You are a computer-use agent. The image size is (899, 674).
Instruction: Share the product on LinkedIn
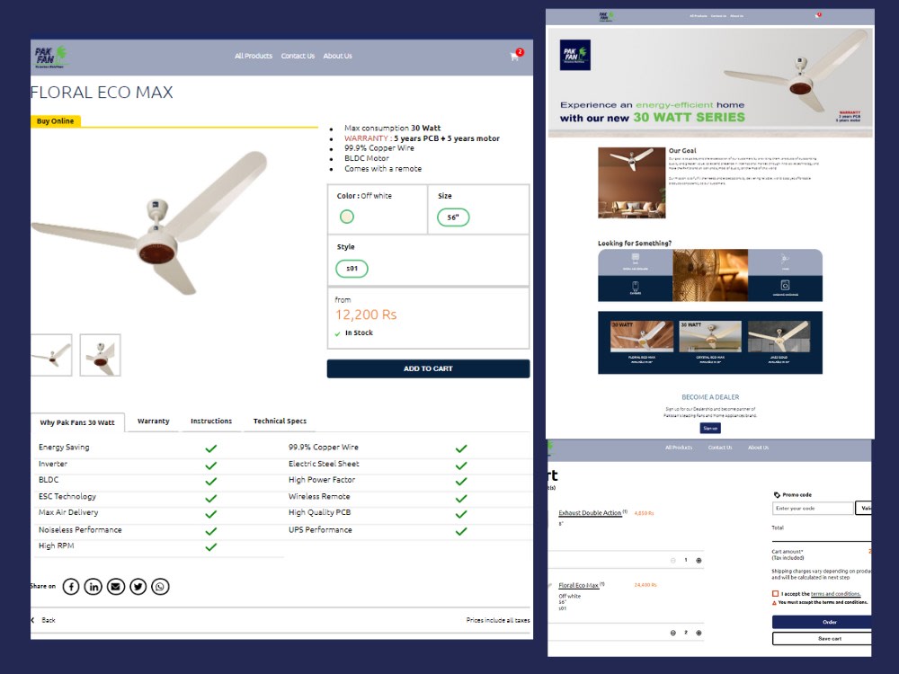[x=93, y=586]
